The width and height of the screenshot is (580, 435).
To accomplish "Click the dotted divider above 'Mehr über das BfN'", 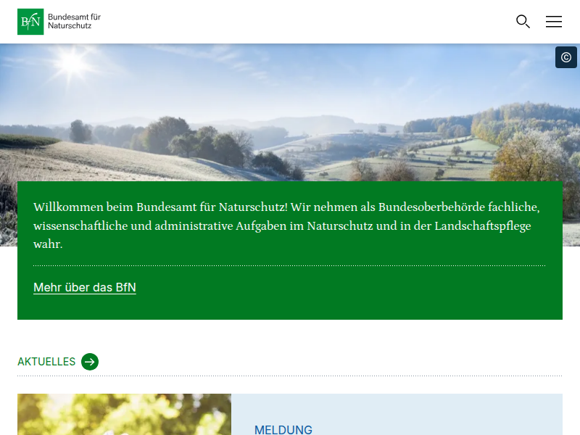I will (289, 266).
